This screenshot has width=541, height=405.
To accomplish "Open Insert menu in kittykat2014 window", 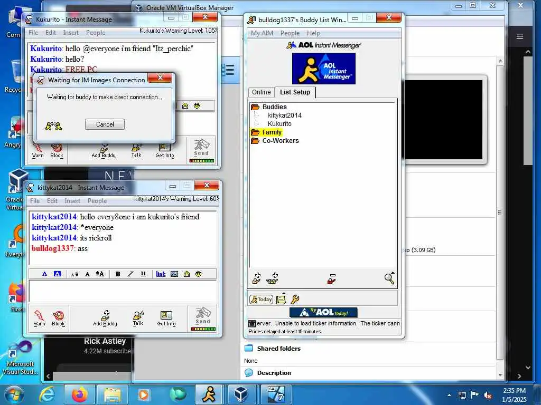I will click(72, 201).
